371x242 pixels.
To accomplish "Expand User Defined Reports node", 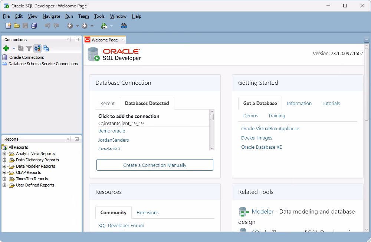I will pos(4,185).
